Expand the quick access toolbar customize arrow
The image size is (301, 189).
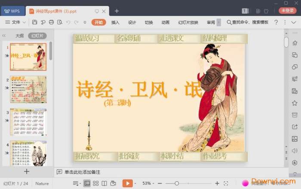coord(85,22)
